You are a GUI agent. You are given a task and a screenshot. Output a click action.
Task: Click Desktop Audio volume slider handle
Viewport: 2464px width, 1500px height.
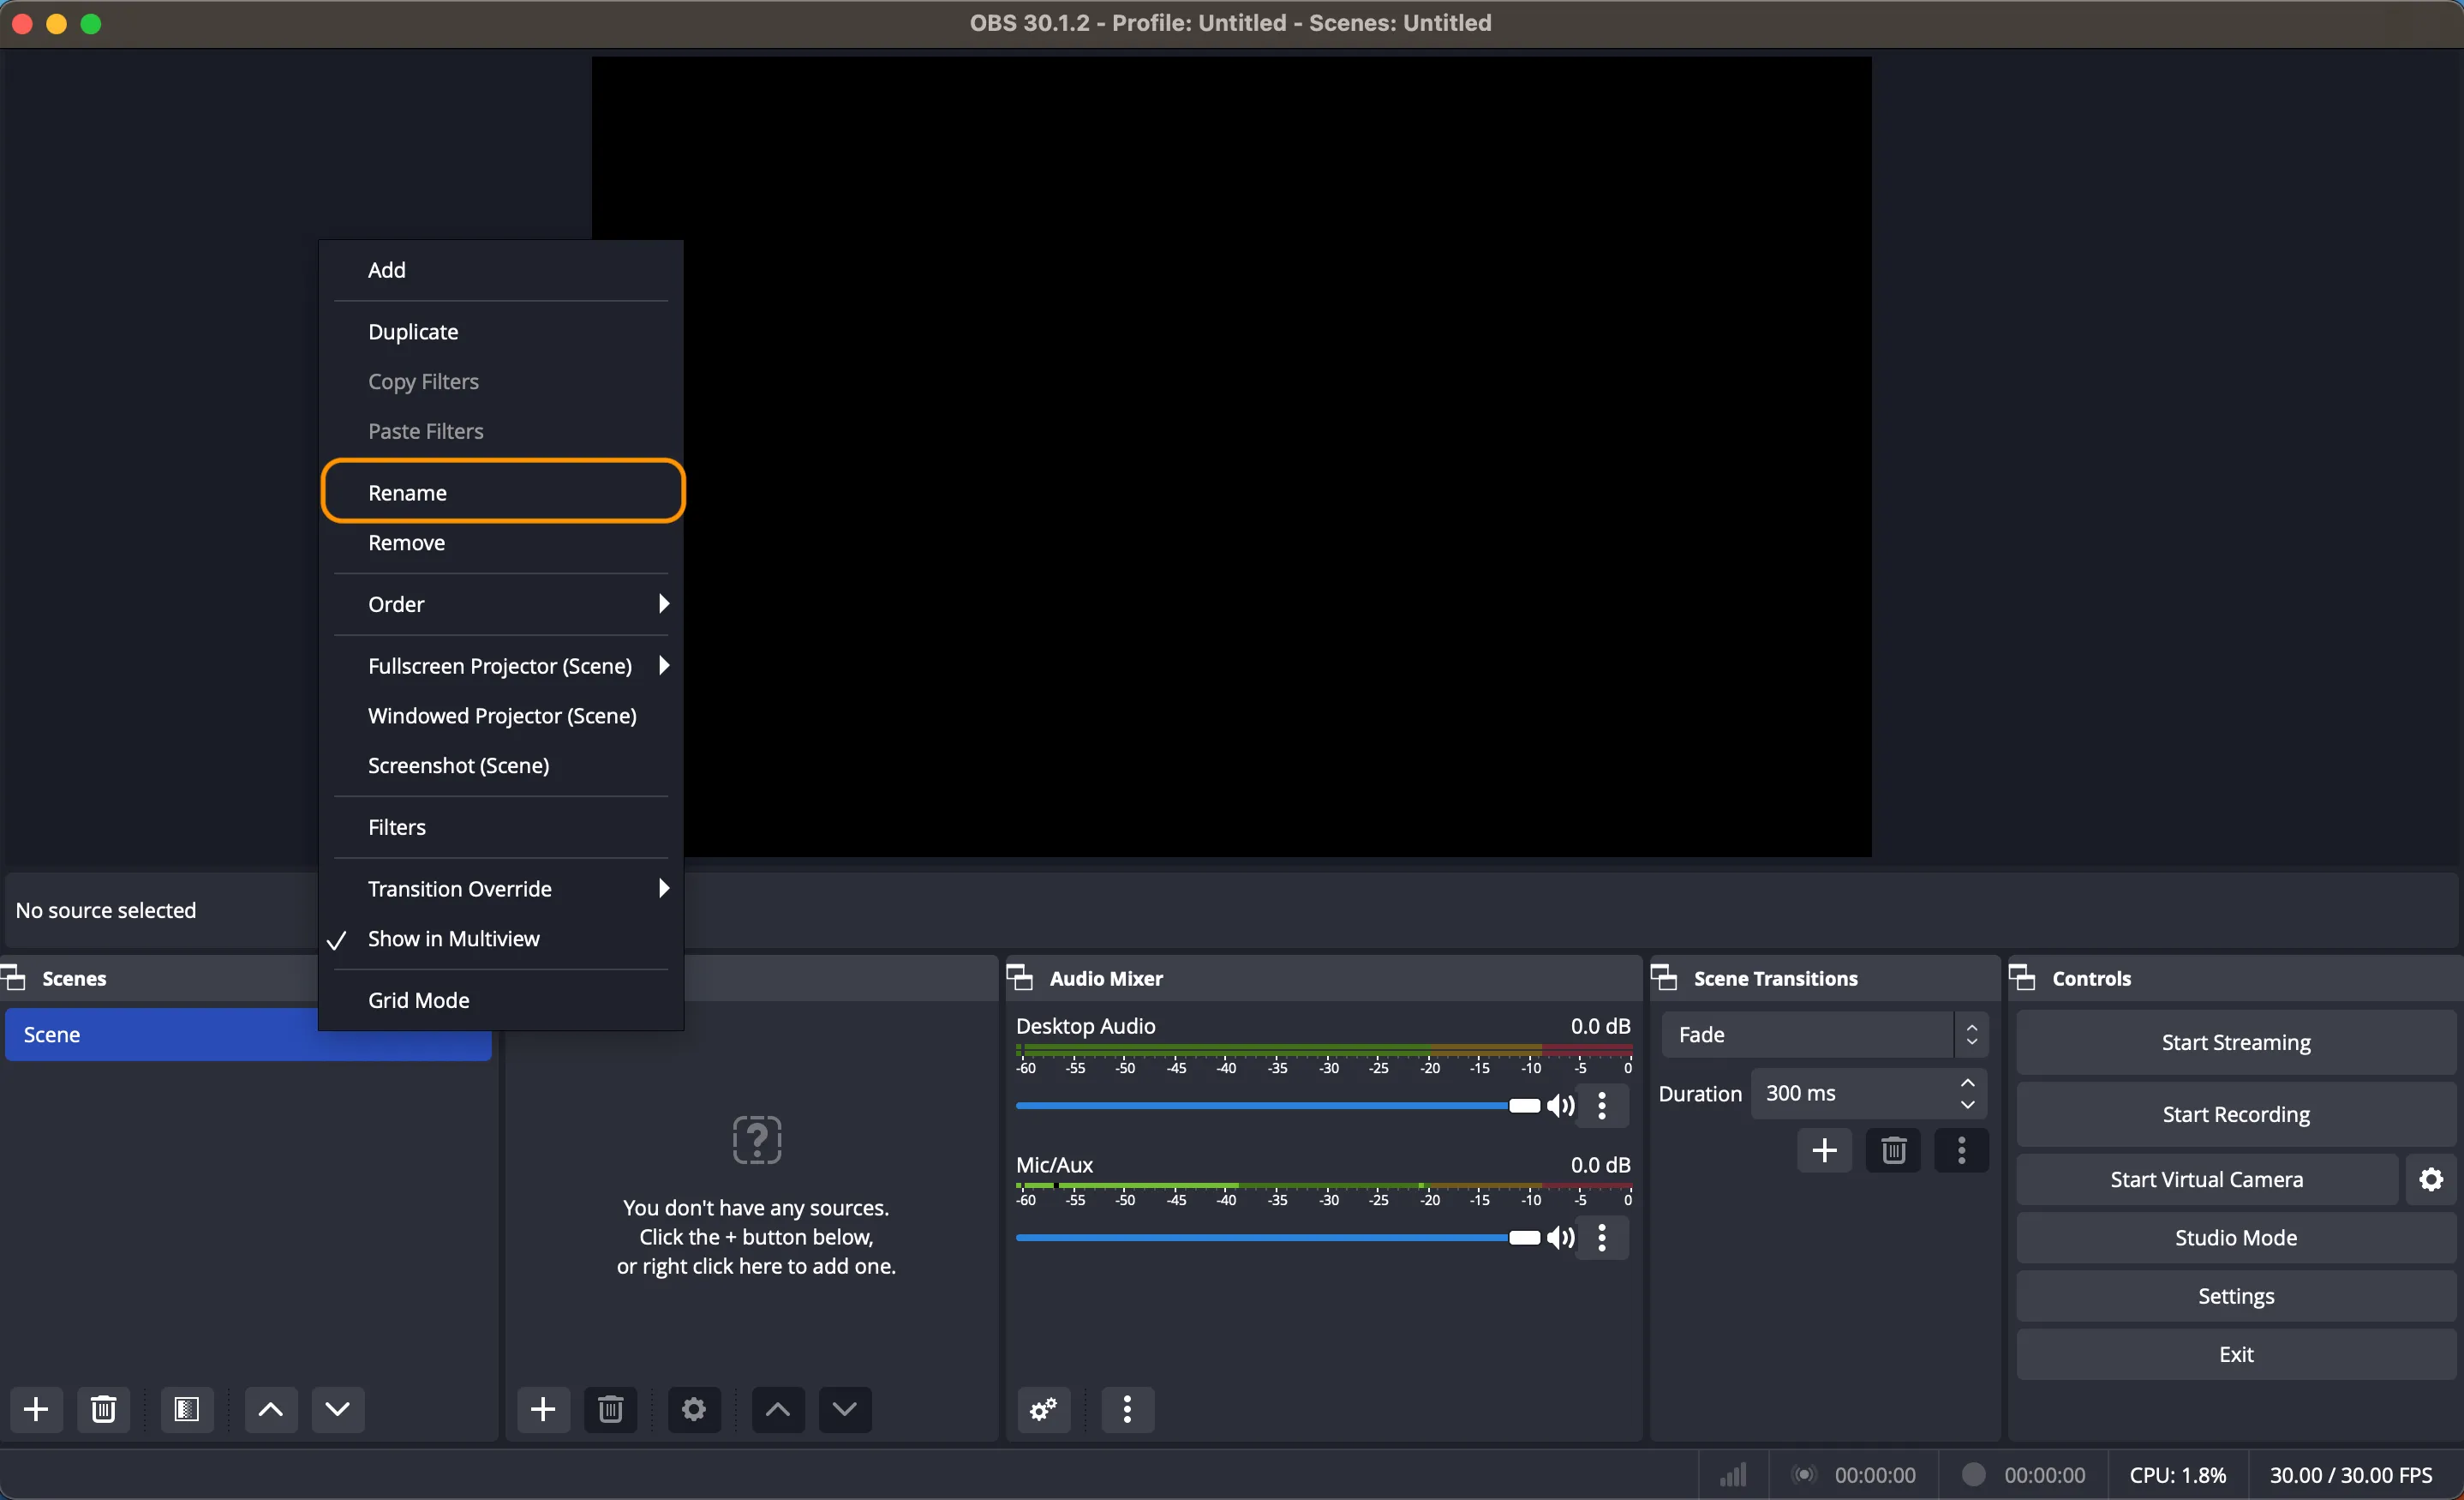(x=1524, y=1106)
